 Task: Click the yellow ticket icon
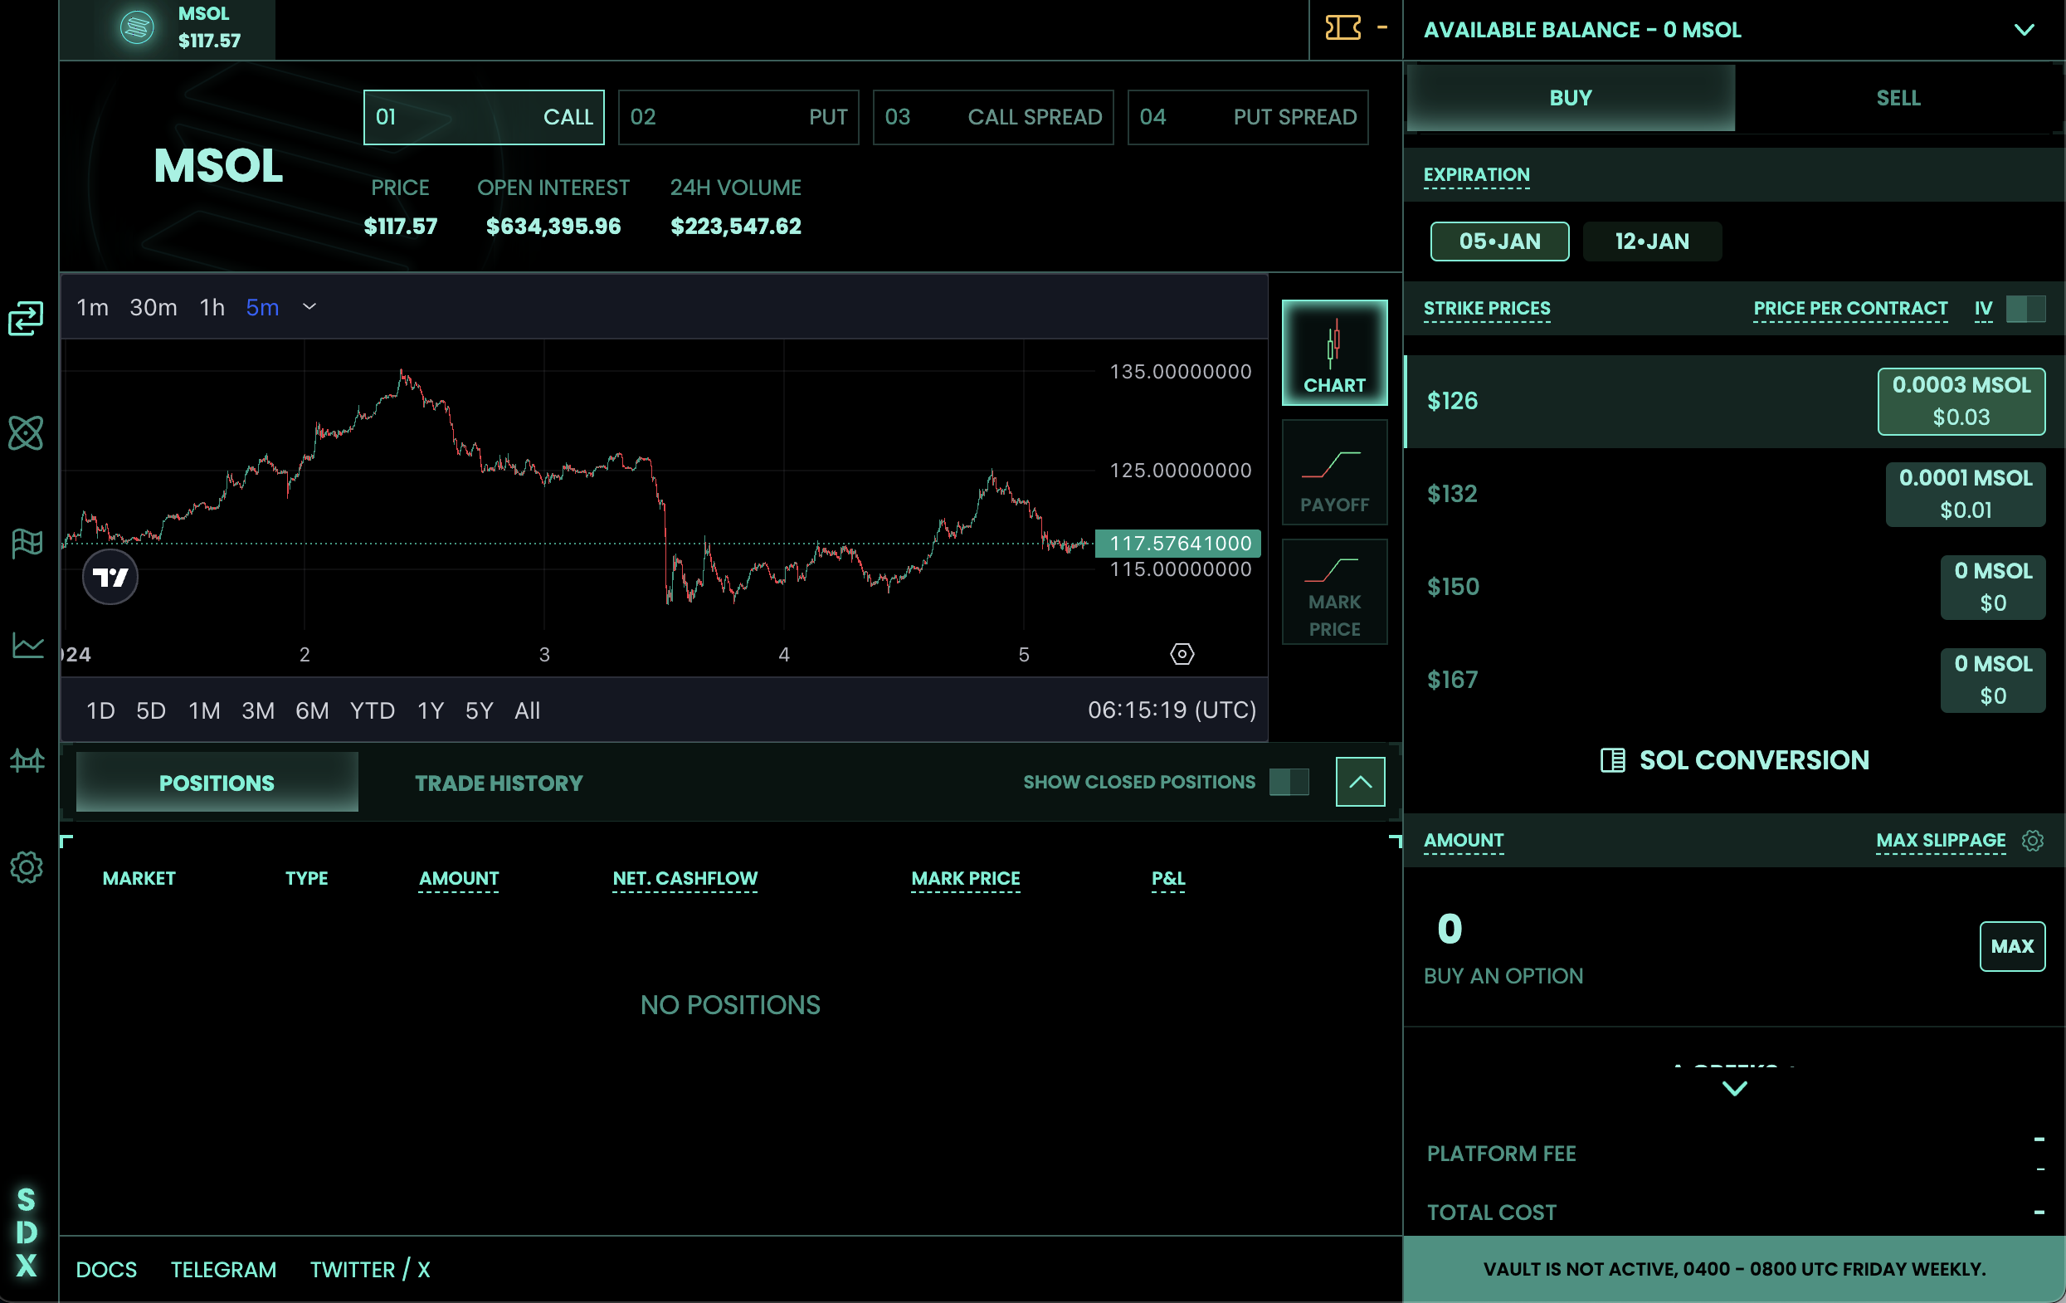pyautogui.click(x=1342, y=28)
